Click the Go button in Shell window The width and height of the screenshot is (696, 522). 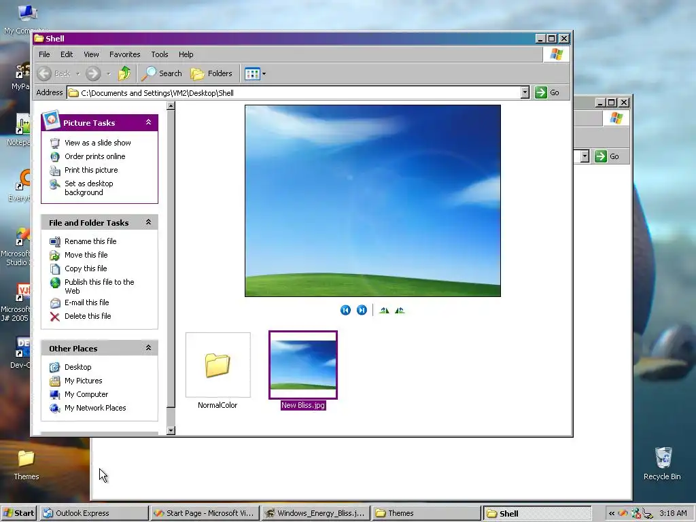pos(547,92)
